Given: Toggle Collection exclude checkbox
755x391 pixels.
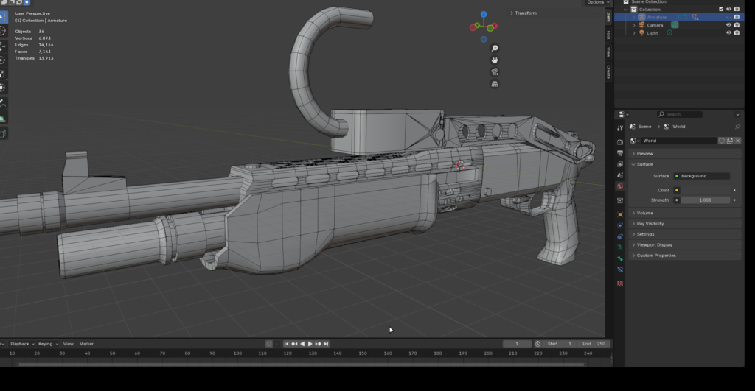Looking at the screenshot, I should click(721, 9).
